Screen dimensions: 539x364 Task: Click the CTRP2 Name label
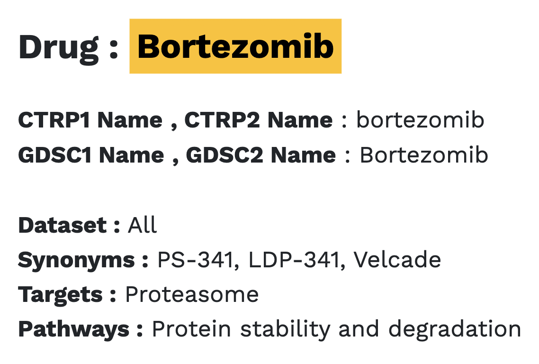pyautogui.click(x=258, y=120)
